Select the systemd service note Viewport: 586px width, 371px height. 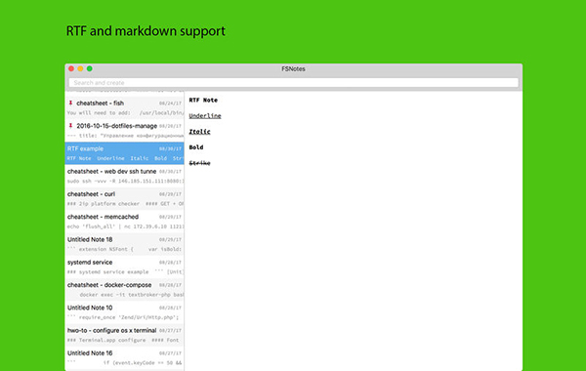pos(124,267)
